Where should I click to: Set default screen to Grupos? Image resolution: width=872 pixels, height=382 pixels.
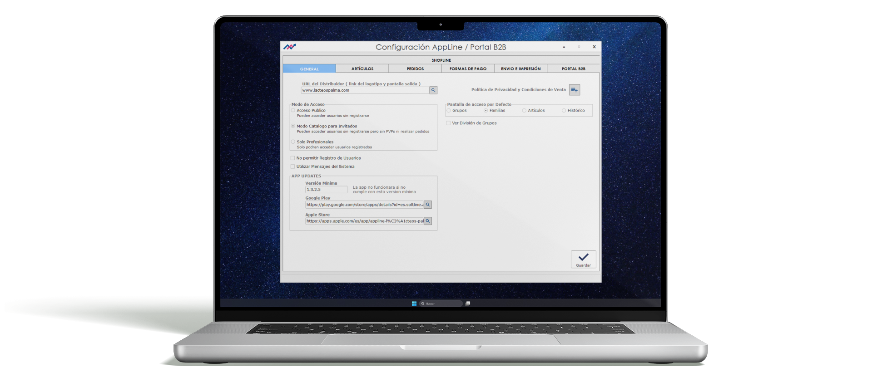(449, 111)
